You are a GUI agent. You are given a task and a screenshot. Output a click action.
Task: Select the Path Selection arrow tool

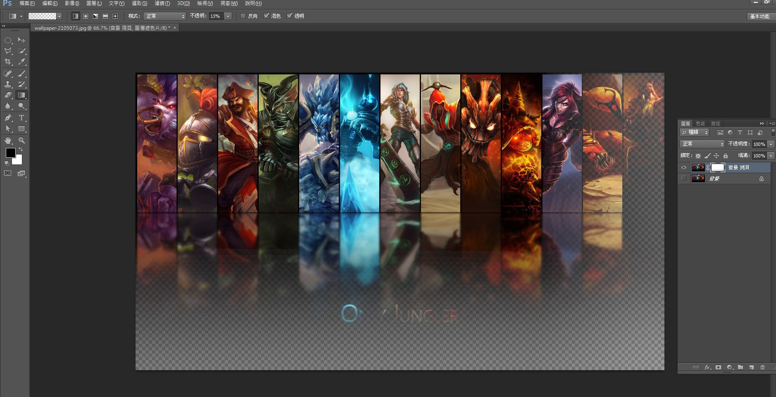(8, 129)
